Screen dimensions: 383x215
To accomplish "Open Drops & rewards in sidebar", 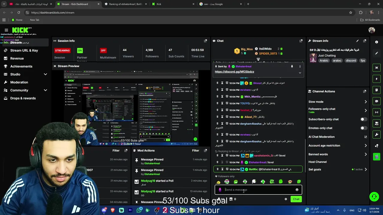I will pos(23,98).
